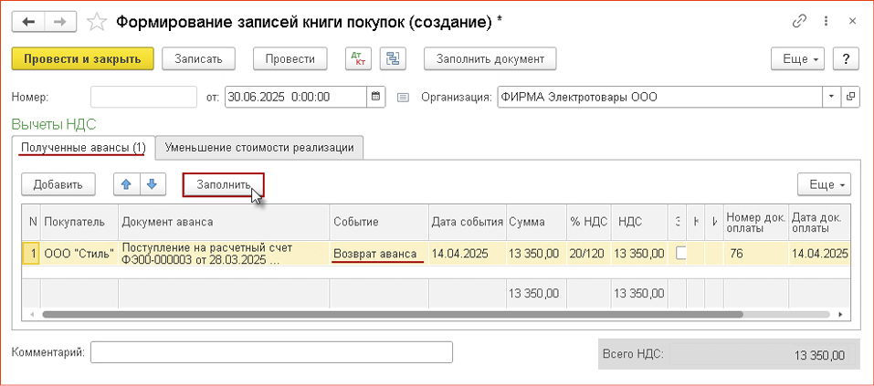874x386 pixels.
Task: Click Провести и закрыть button
Action: tap(82, 58)
